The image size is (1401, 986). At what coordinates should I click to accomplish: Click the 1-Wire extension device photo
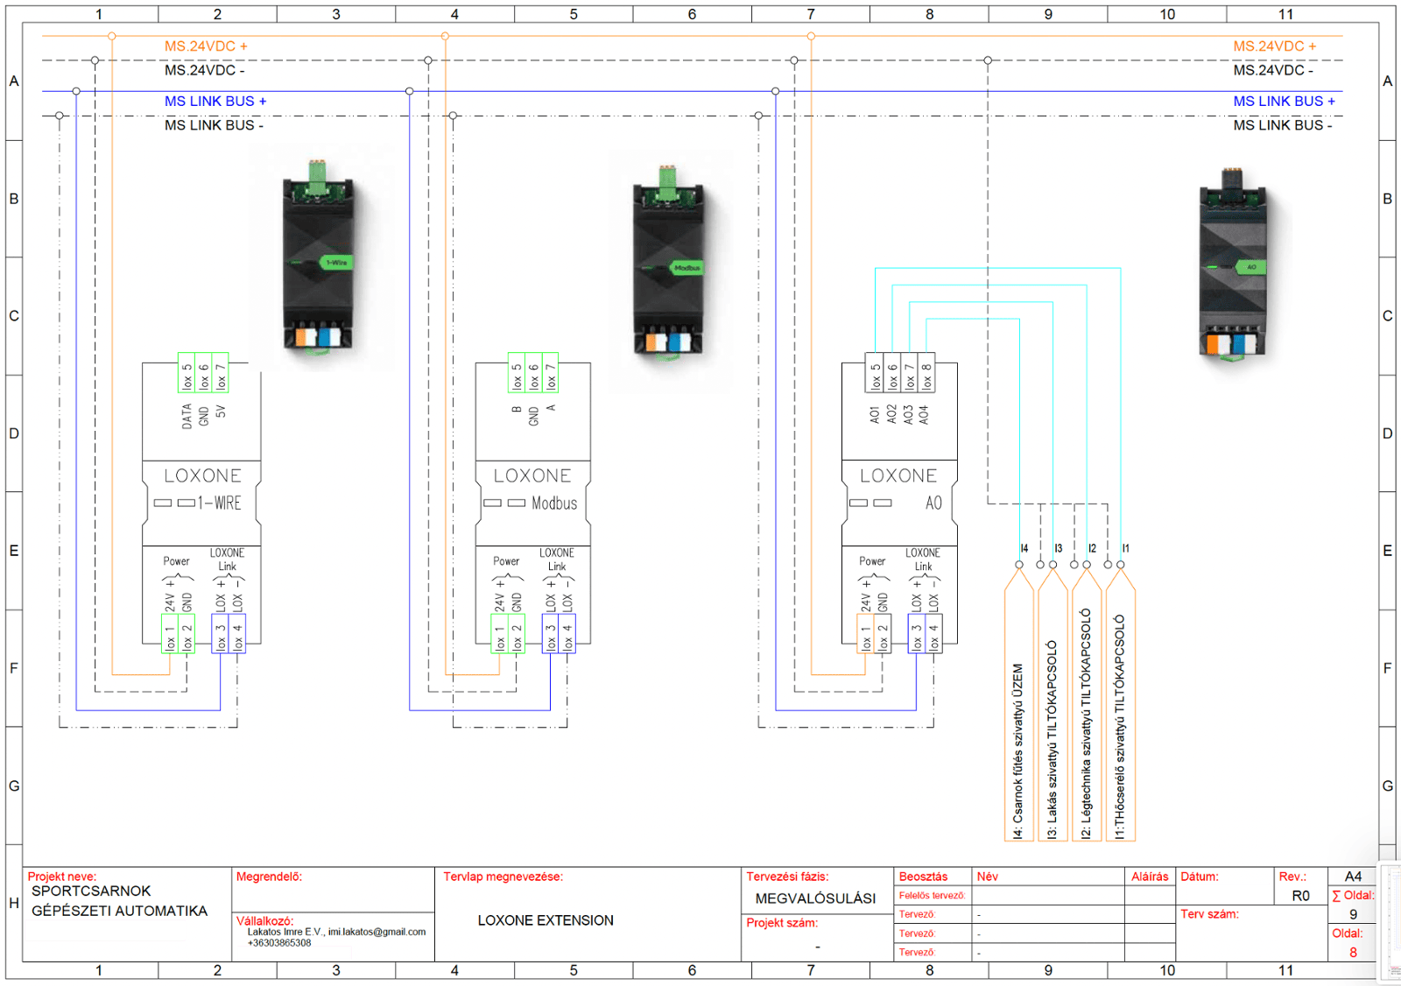tap(318, 259)
